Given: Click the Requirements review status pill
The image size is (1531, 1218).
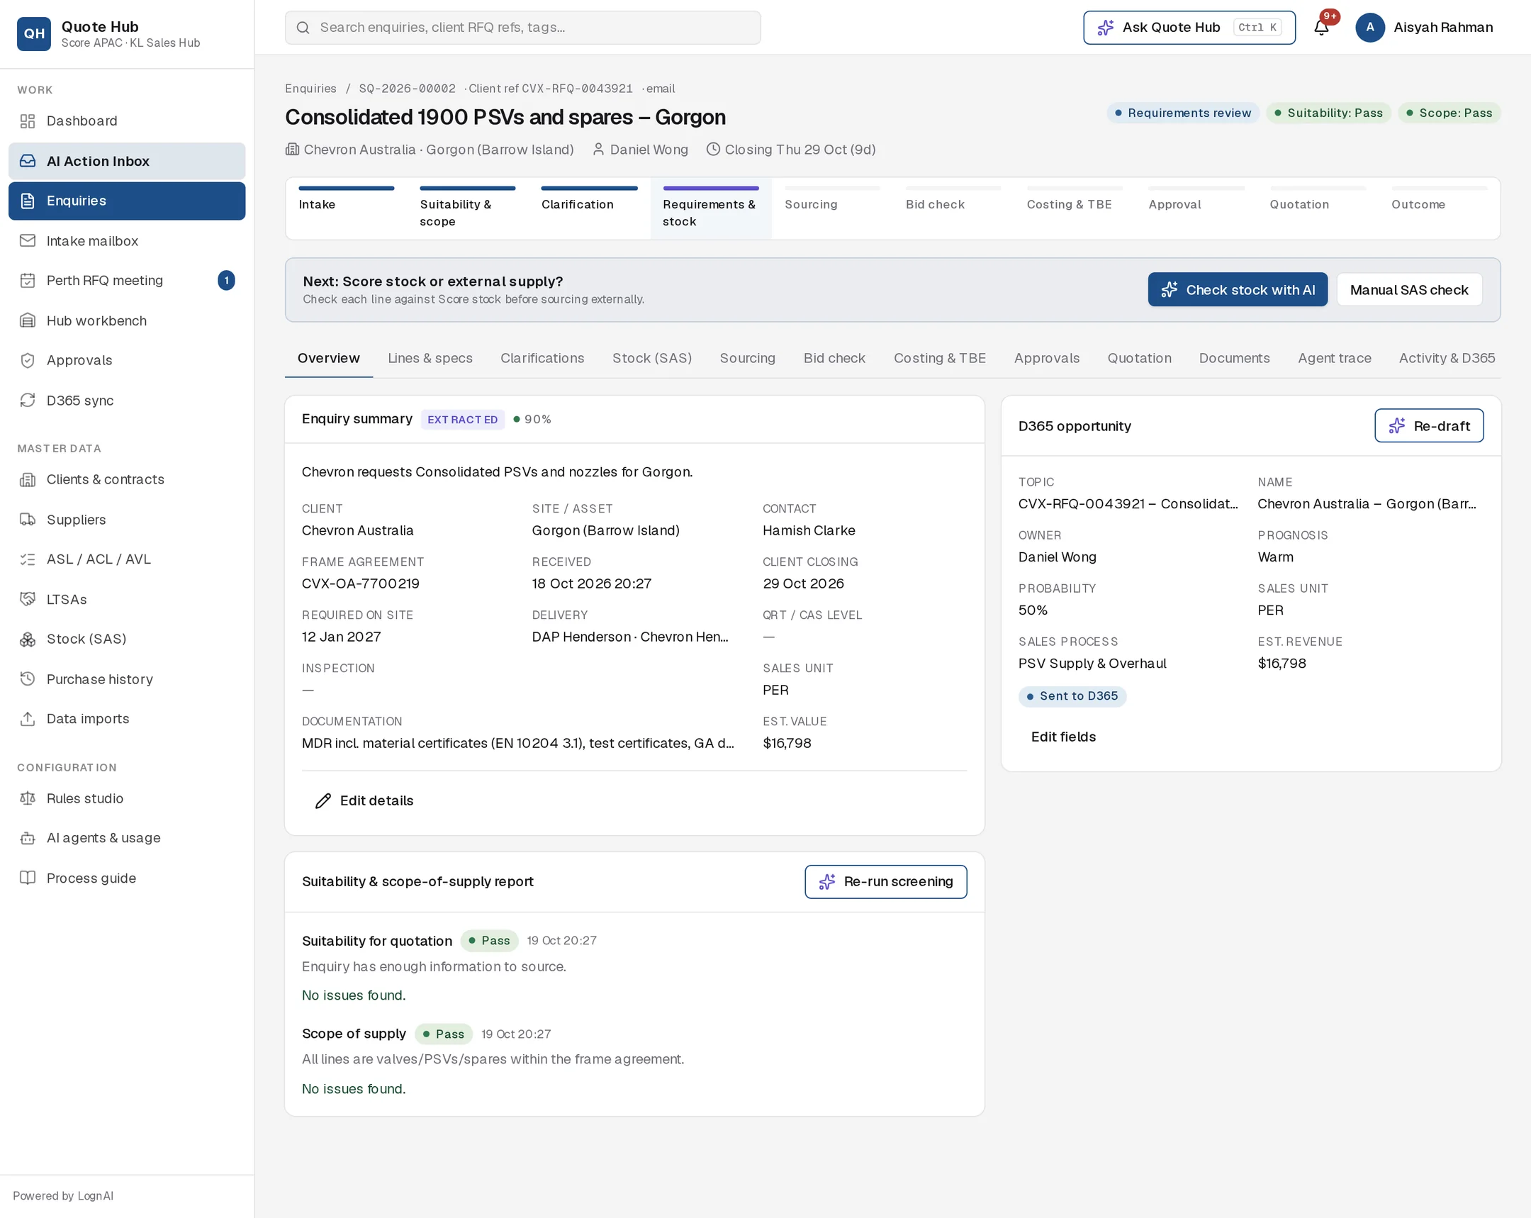Looking at the screenshot, I should pyautogui.click(x=1182, y=113).
